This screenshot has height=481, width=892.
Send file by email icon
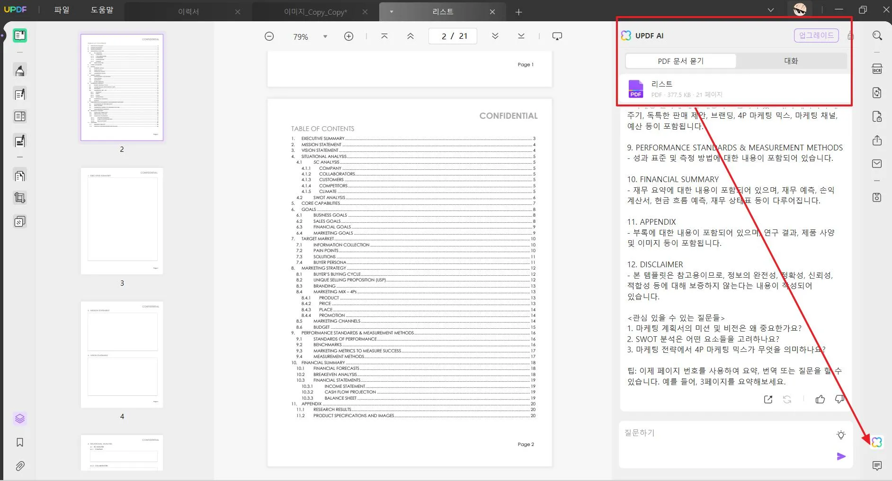[x=877, y=164]
